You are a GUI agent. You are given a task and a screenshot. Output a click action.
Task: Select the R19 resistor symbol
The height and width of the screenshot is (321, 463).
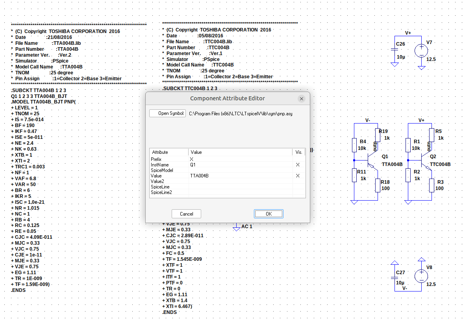point(378,135)
